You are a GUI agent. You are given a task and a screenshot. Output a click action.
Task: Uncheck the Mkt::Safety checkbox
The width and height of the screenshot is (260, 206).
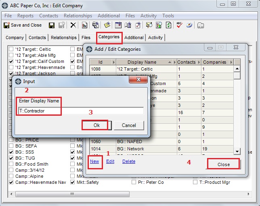72,182
